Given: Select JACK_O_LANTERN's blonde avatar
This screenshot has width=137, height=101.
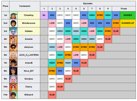Looking at the screenshot, I should (x=13, y=55).
